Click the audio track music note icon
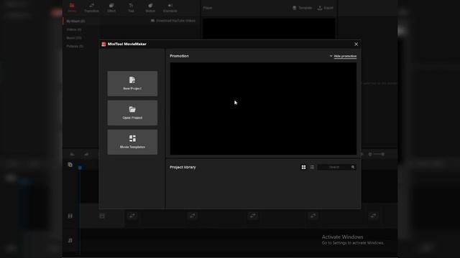460x258 pixels. pyautogui.click(x=70, y=241)
